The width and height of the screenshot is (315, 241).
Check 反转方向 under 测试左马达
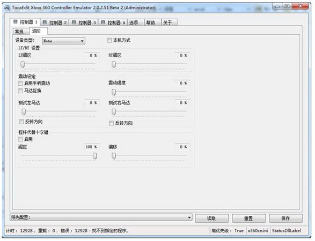[21, 122]
